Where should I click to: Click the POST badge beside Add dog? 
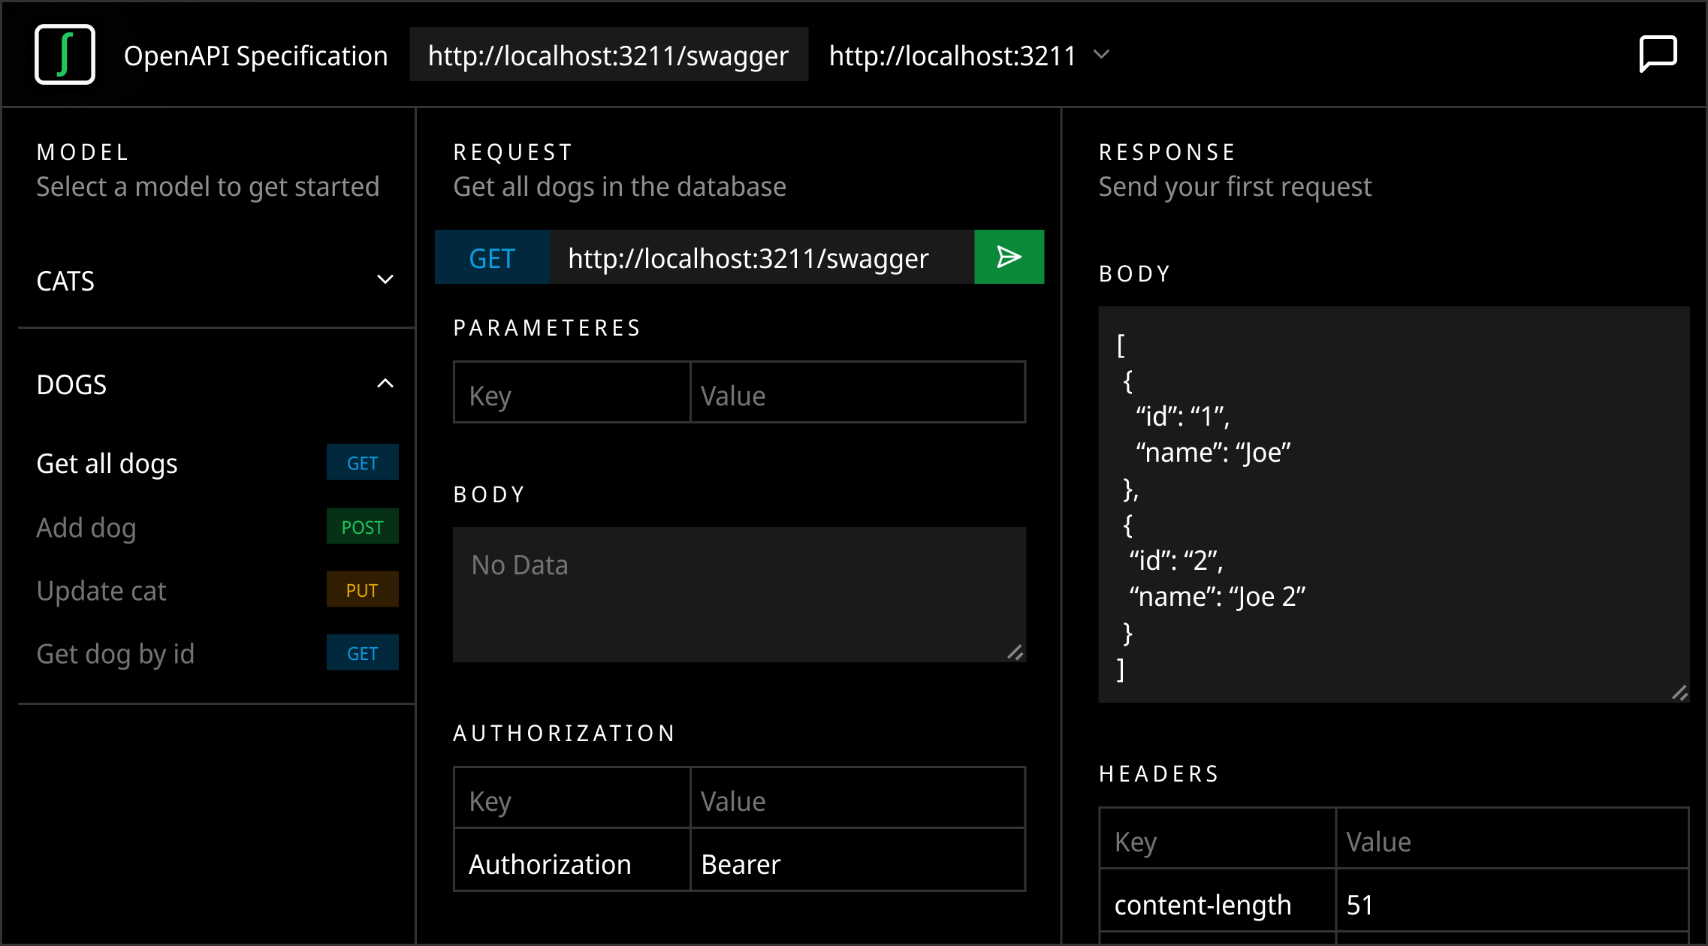point(362,526)
